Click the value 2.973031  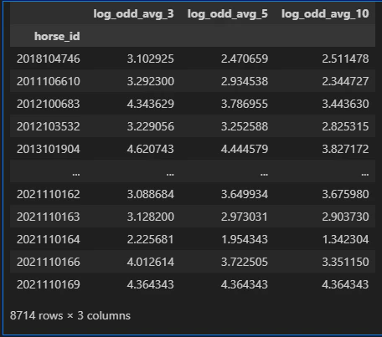245,217
